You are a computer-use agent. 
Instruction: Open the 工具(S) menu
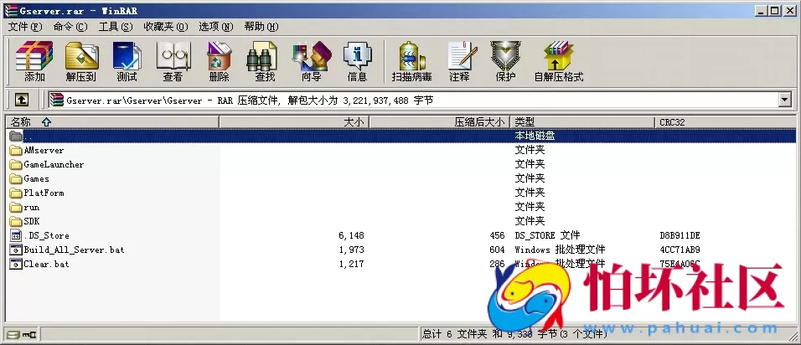[115, 27]
